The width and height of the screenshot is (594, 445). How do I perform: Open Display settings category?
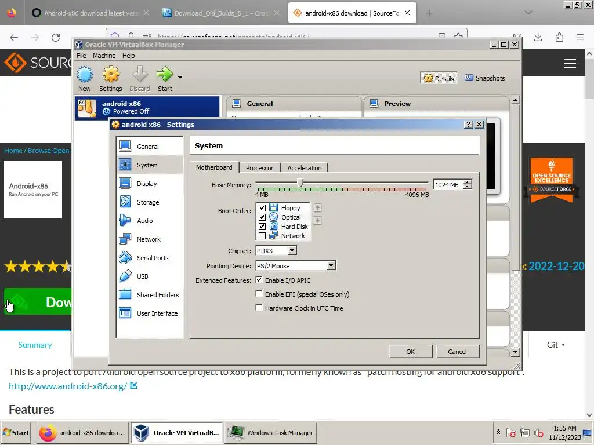point(150,184)
